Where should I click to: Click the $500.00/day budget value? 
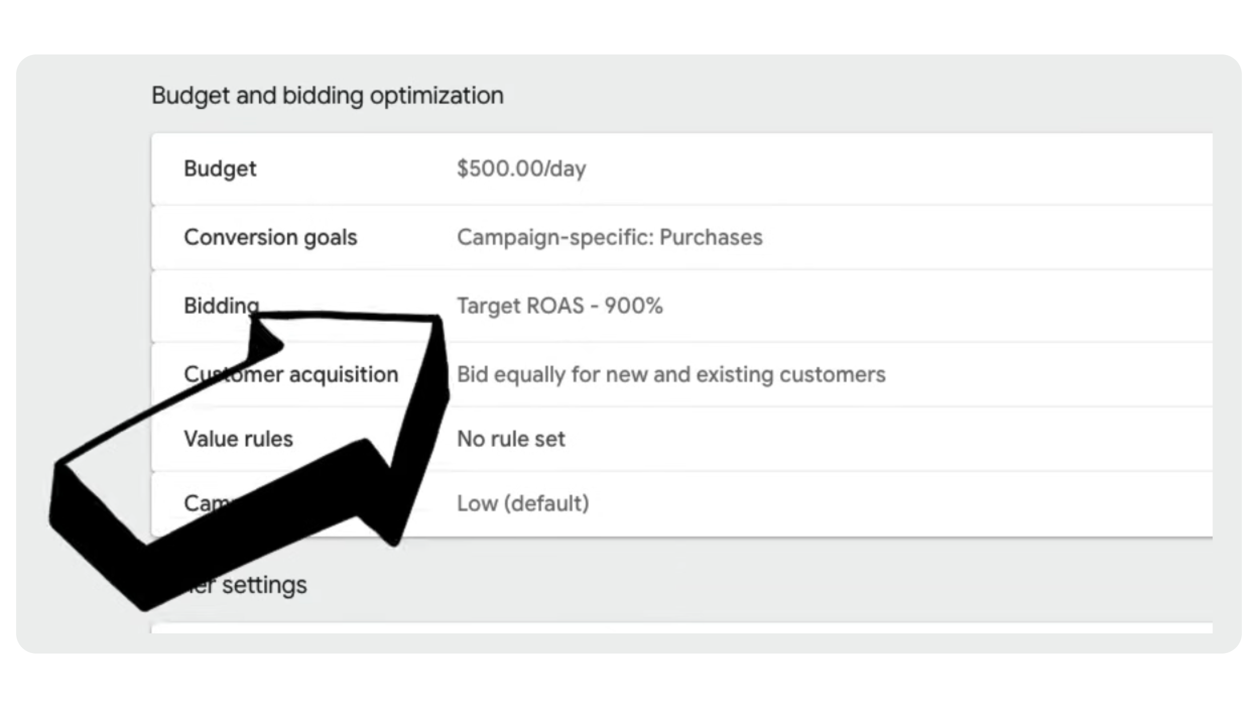coord(521,169)
